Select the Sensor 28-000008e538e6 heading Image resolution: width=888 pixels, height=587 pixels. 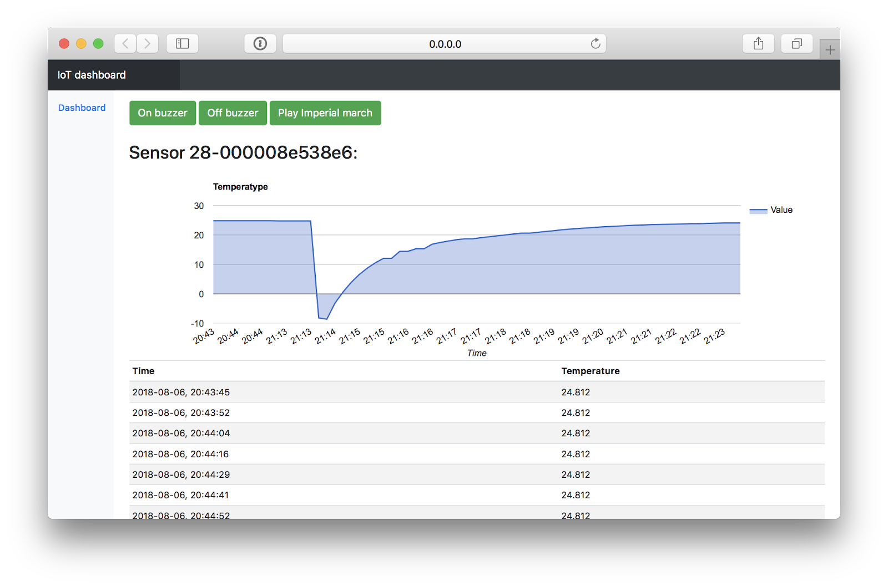pyautogui.click(x=243, y=152)
